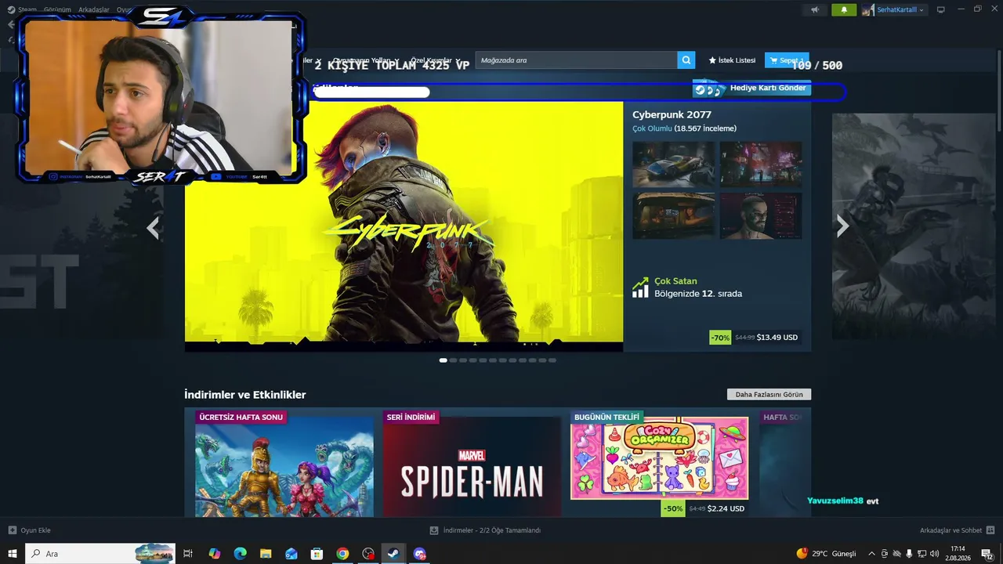This screenshot has height=564, width=1003.
Task: View the car interior screenshot thumbnail
Action: tap(673, 215)
